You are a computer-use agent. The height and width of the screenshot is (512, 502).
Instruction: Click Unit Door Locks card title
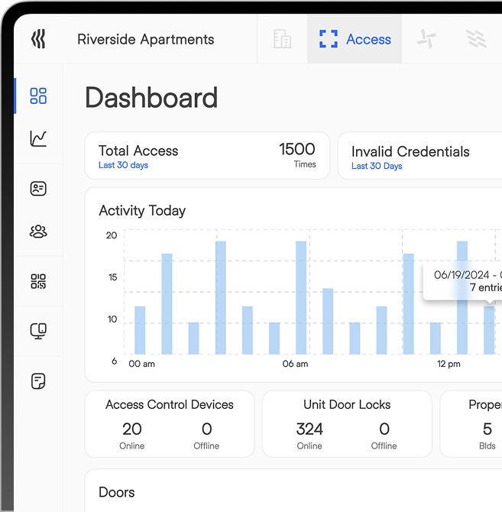(347, 404)
